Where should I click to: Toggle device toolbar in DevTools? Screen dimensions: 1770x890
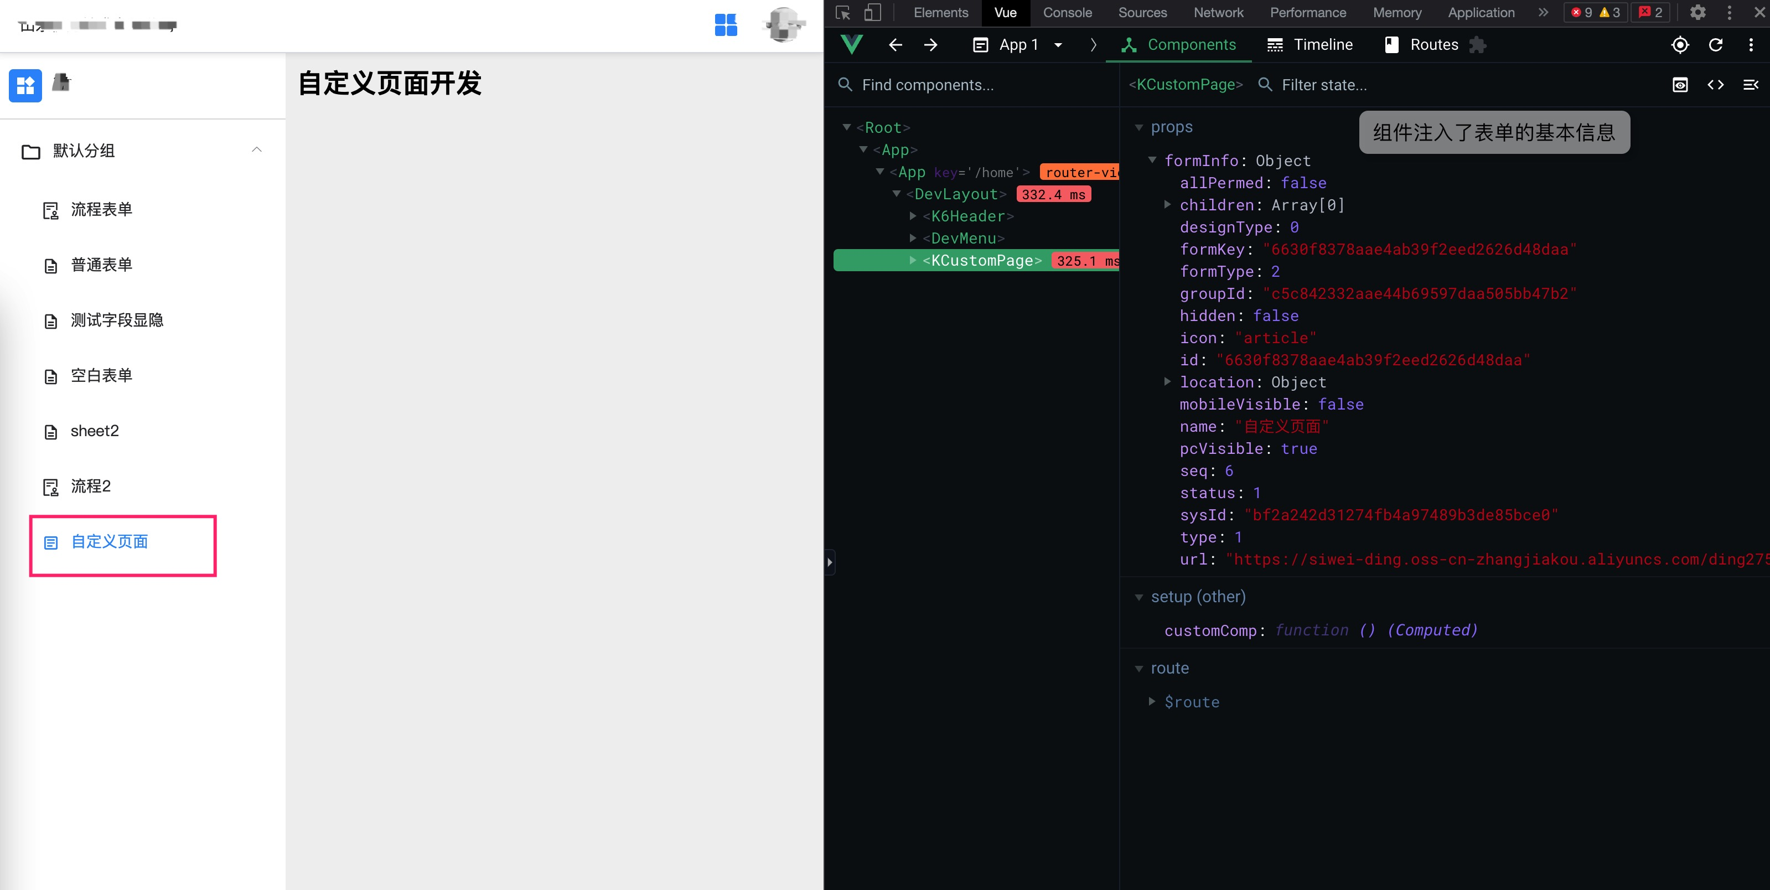point(873,12)
